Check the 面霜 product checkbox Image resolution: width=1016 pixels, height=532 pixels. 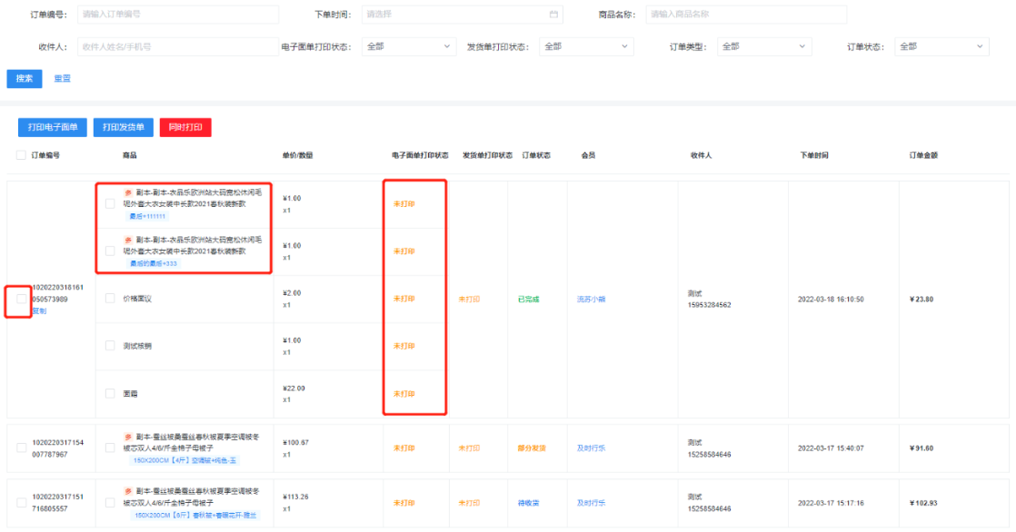tap(110, 394)
